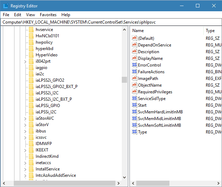
Task: Click the DWORD icon beside SvcMemSoftLimitInMB
Action: [x=134, y=125]
